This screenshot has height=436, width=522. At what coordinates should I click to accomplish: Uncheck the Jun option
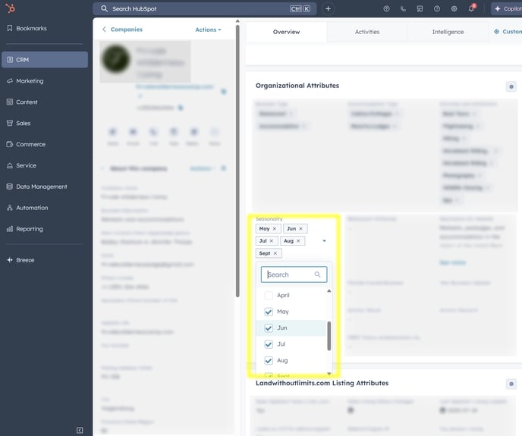(269, 328)
